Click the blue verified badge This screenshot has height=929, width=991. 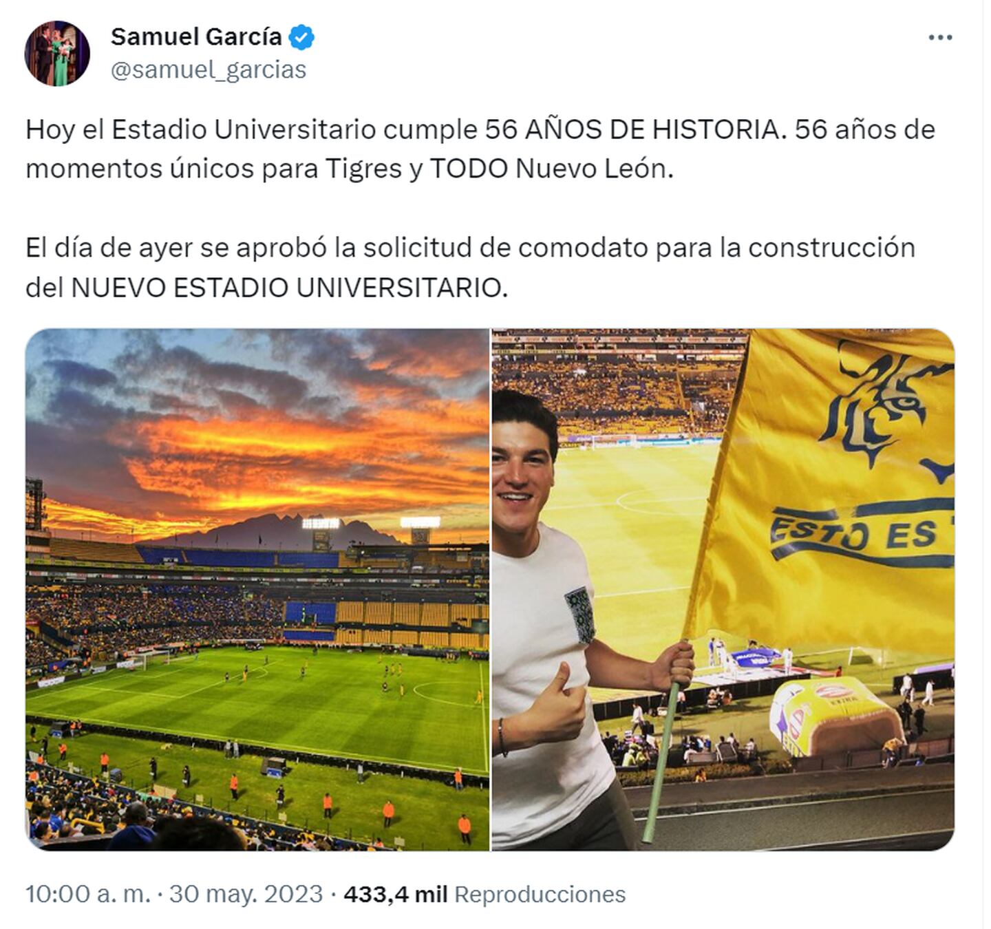[301, 37]
